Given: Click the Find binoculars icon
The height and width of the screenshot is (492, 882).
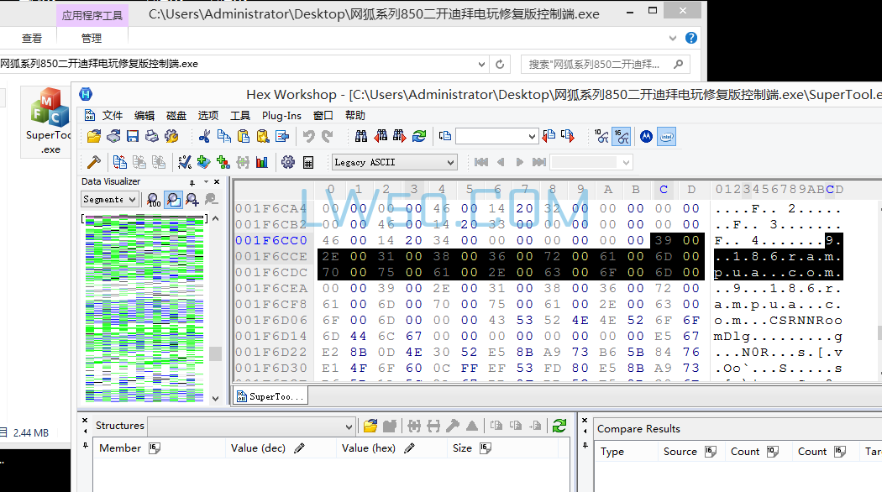Looking at the screenshot, I should (x=361, y=136).
